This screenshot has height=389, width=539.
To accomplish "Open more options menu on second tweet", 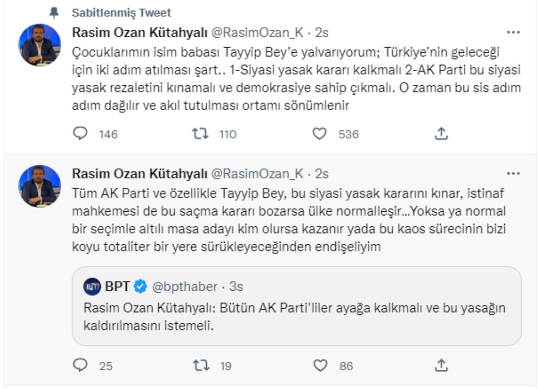I will point(513,174).
